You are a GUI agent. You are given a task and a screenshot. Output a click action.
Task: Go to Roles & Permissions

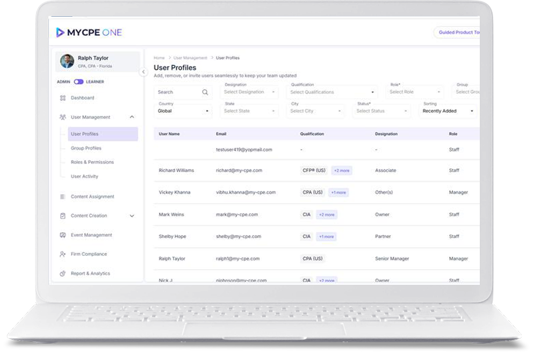pos(92,162)
